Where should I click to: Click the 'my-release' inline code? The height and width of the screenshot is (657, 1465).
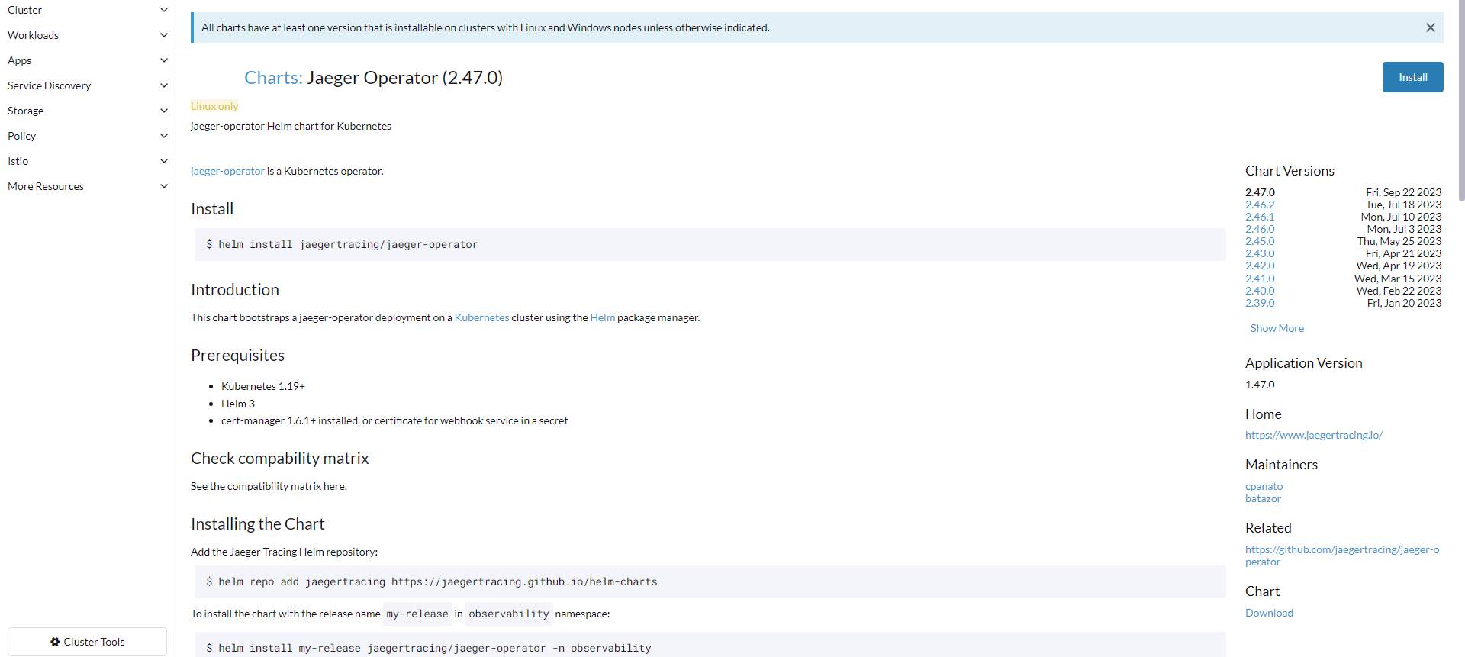point(417,614)
